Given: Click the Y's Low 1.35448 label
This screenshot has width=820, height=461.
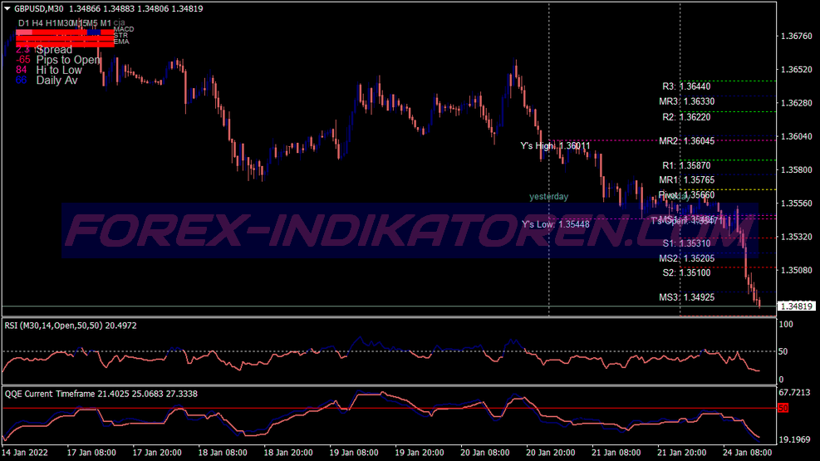Looking at the screenshot, I should click(555, 224).
